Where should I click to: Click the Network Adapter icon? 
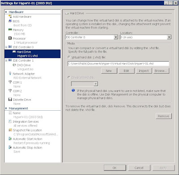pos(10,73)
